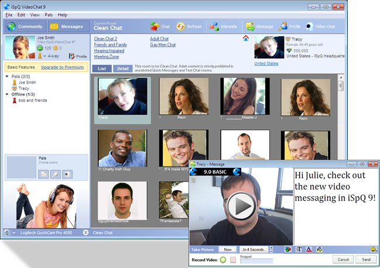Start recording with the green Record Video button
This screenshot has height=268, width=380.
tap(223, 260)
